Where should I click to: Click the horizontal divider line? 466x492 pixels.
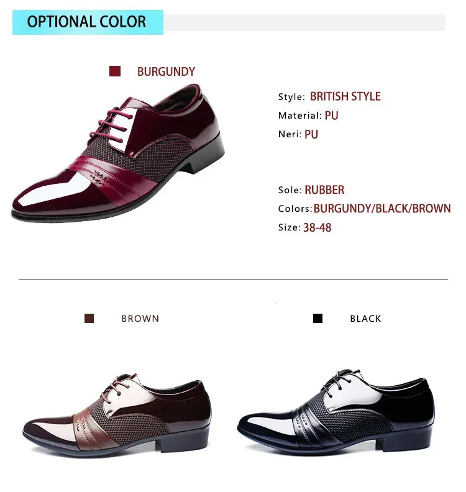(233, 280)
